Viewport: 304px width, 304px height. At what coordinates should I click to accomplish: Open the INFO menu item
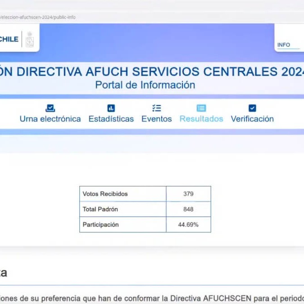284,45
